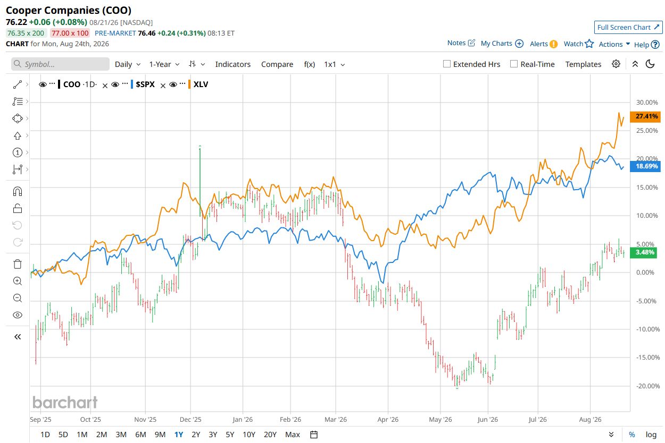Image resolution: width=665 pixels, height=443 pixels.
Task: Open Compare menu
Action: click(277, 64)
